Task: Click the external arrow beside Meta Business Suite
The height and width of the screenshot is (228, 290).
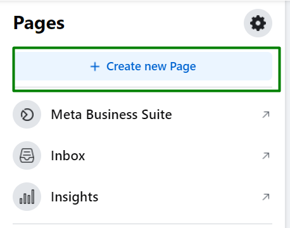Action: [x=266, y=115]
